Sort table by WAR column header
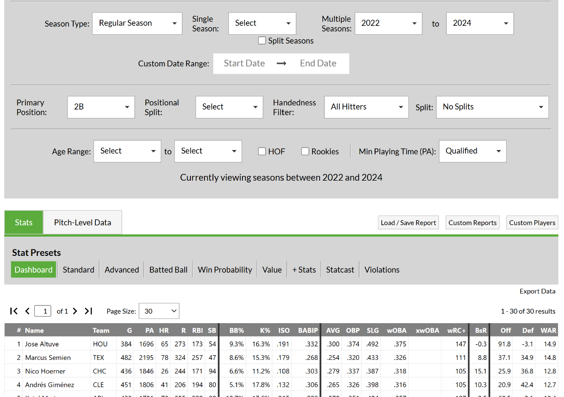Image resolution: width=564 pixels, height=397 pixels. (548, 330)
